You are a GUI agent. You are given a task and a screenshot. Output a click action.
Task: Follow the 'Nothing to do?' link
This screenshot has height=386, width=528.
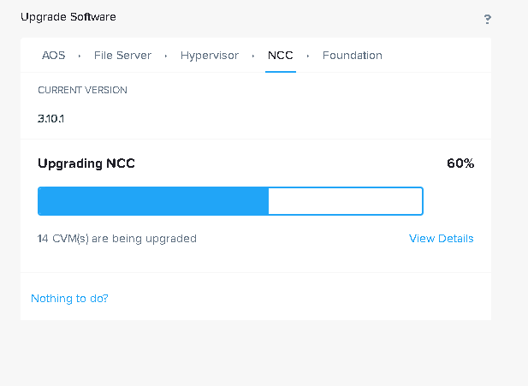69,299
